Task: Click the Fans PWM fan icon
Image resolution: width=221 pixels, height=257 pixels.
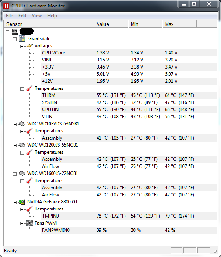Action: point(29,223)
